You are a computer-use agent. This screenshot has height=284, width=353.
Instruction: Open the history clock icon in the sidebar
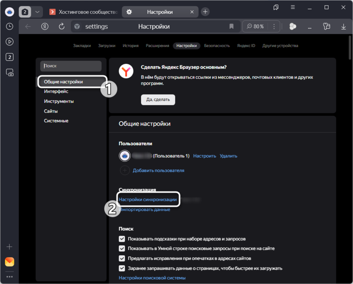(x=9, y=26)
